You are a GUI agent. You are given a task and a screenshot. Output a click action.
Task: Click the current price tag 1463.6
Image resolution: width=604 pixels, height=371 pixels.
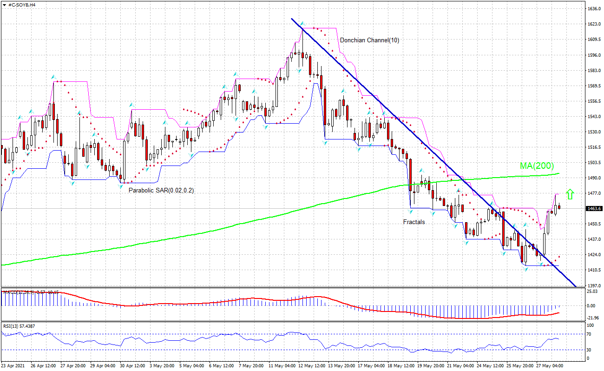pos(594,209)
